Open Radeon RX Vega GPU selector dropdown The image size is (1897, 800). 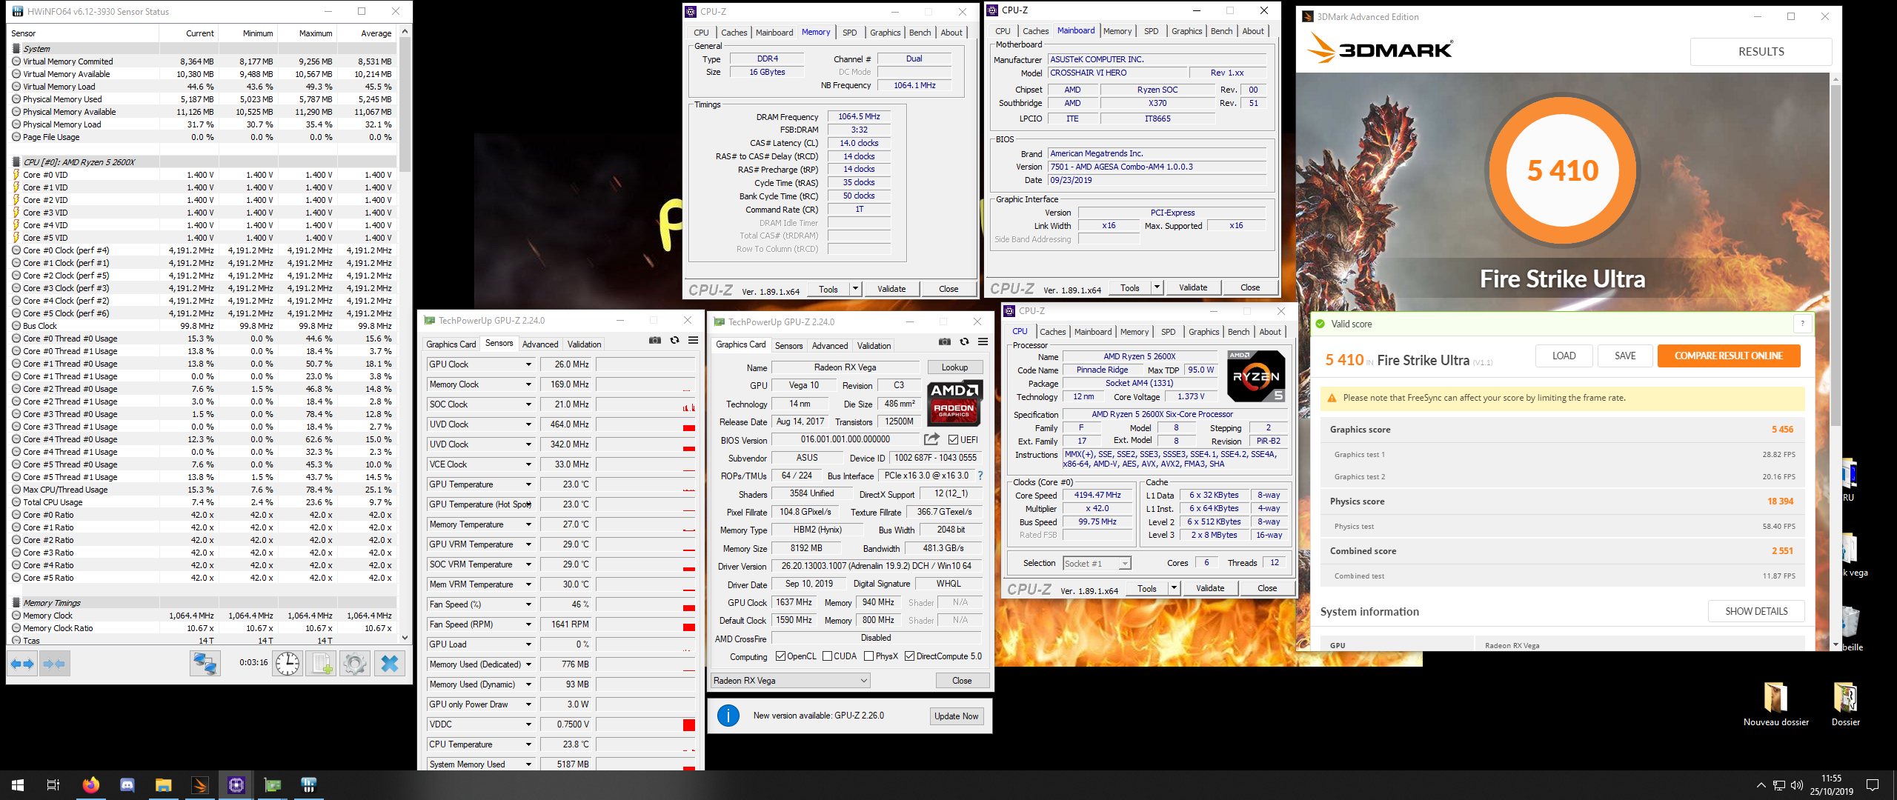coord(791,681)
